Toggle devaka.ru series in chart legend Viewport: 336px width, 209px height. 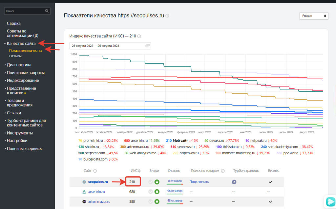(x=221, y=141)
